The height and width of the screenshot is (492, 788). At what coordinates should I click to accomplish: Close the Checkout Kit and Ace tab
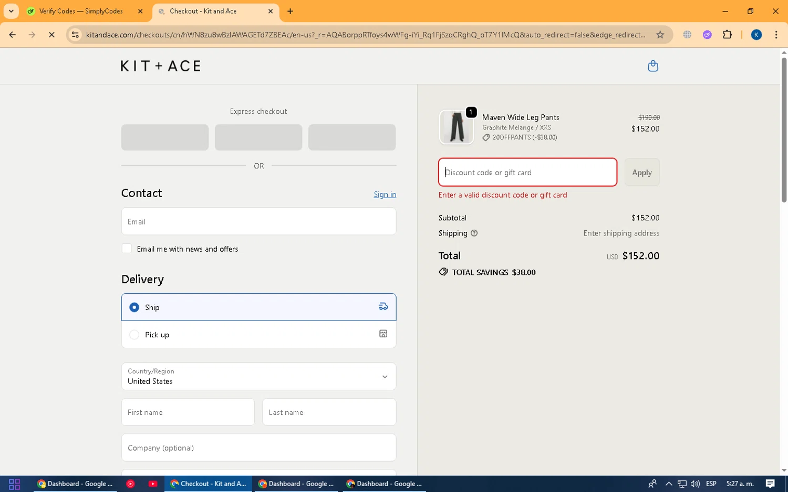pyautogui.click(x=271, y=11)
